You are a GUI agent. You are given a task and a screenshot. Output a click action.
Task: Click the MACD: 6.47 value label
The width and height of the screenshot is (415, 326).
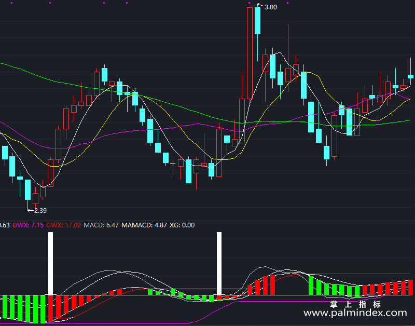[101, 225]
